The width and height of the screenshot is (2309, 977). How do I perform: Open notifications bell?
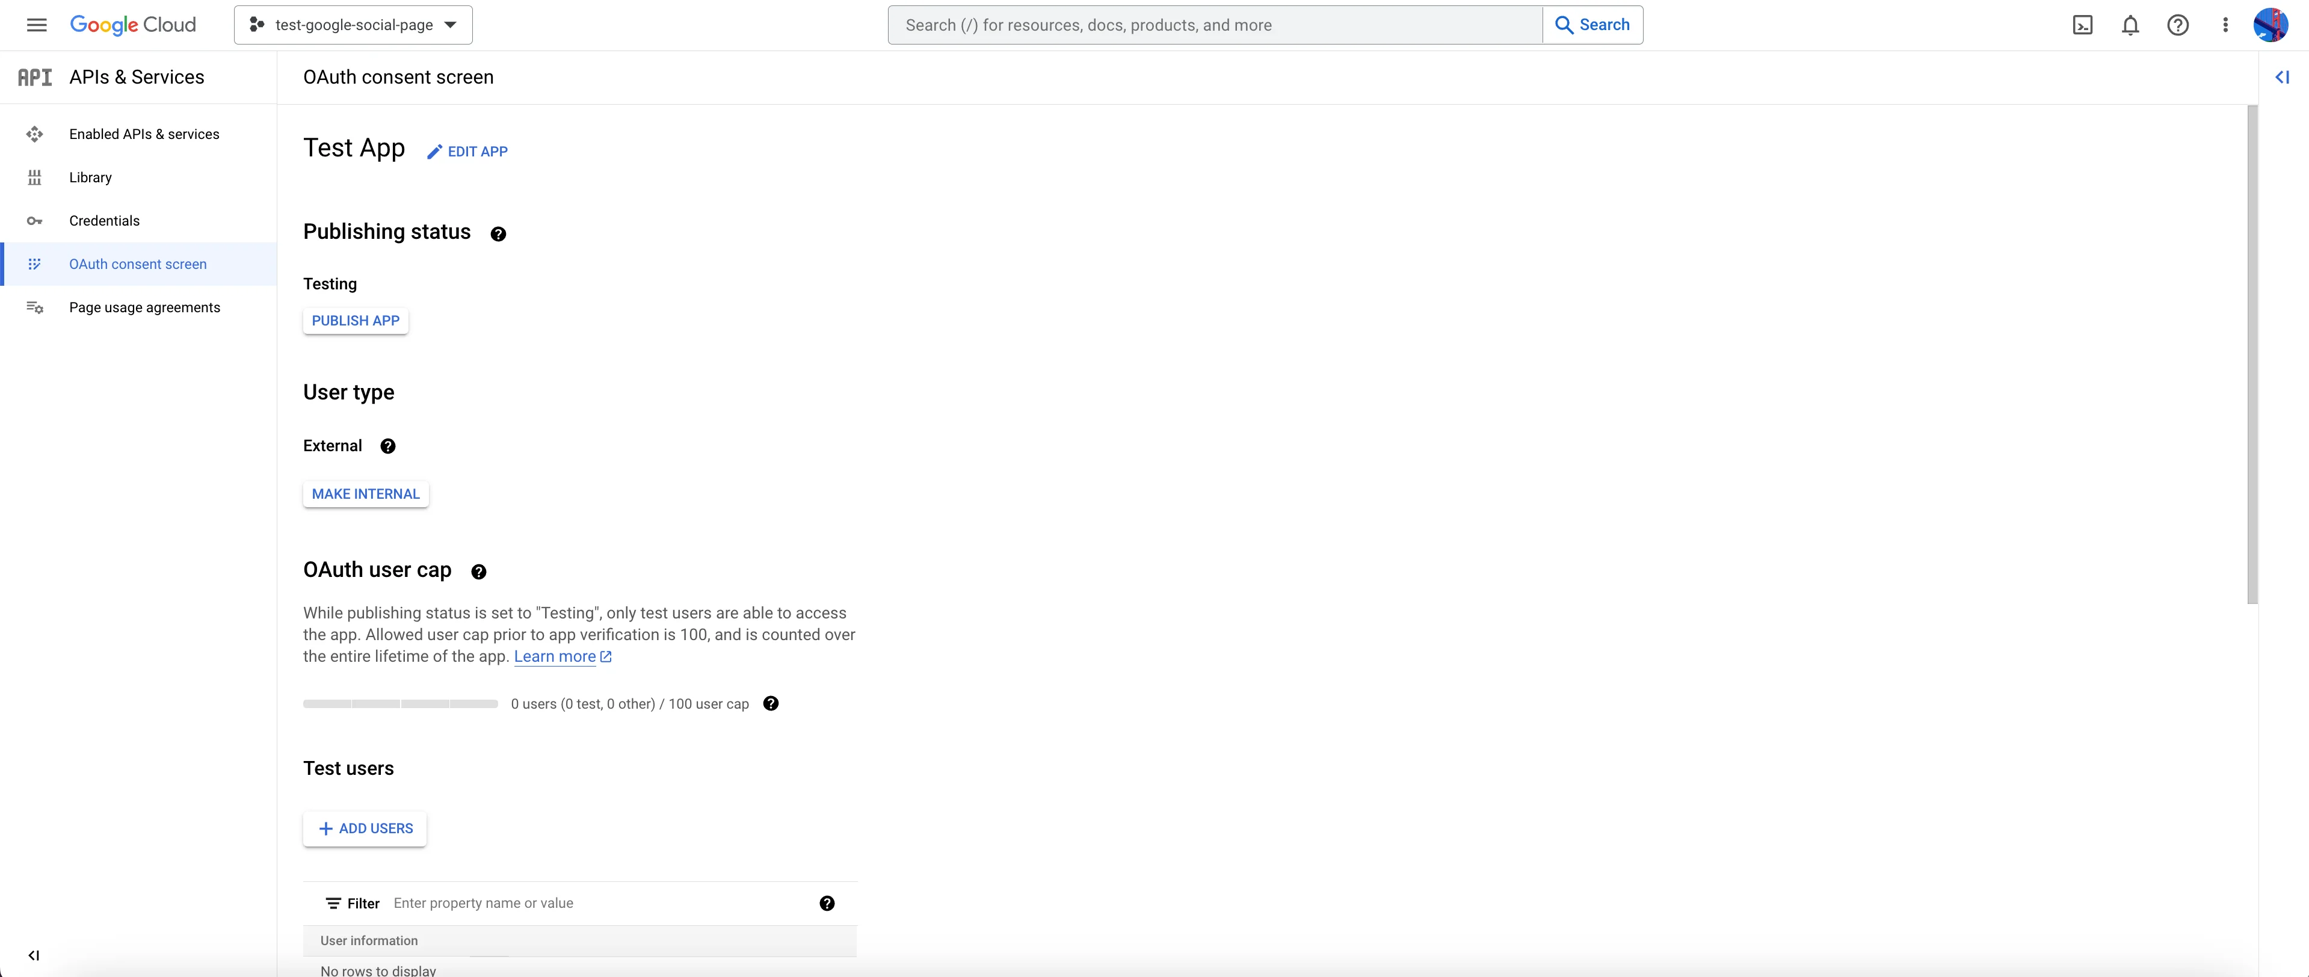2131,24
